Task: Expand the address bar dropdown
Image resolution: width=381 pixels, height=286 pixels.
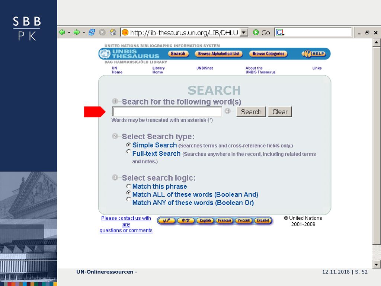Action: point(244,32)
